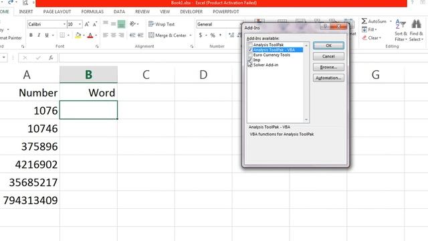Click the Orientation icon
This screenshot has height=241, width=428.
point(132,24)
